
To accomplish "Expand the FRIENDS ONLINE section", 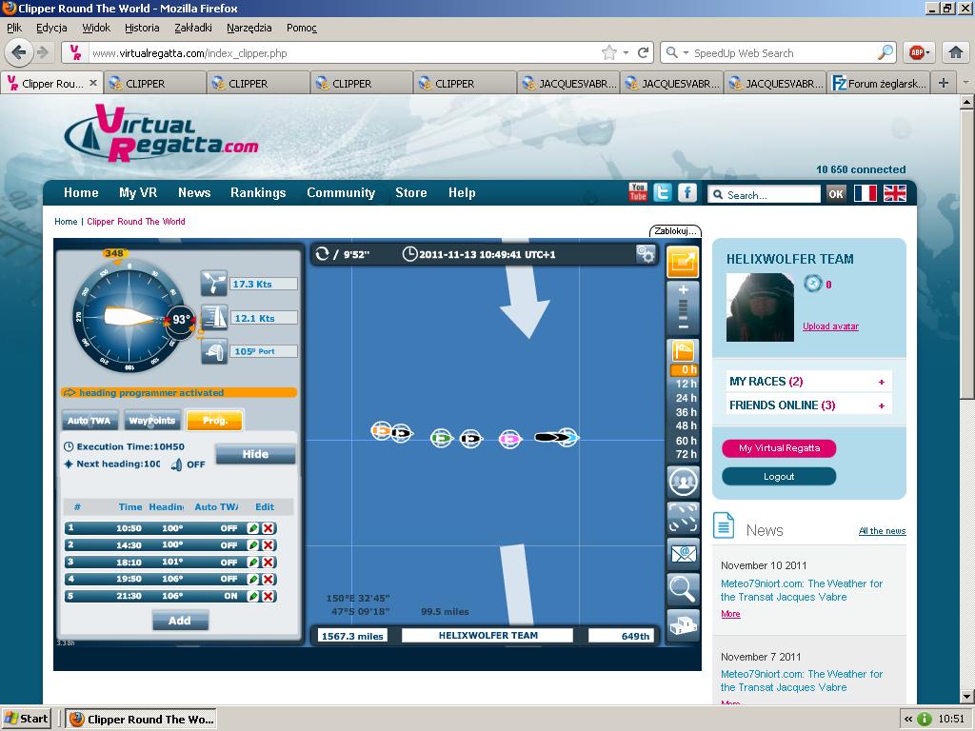I will pyautogui.click(x=882, y=405).
